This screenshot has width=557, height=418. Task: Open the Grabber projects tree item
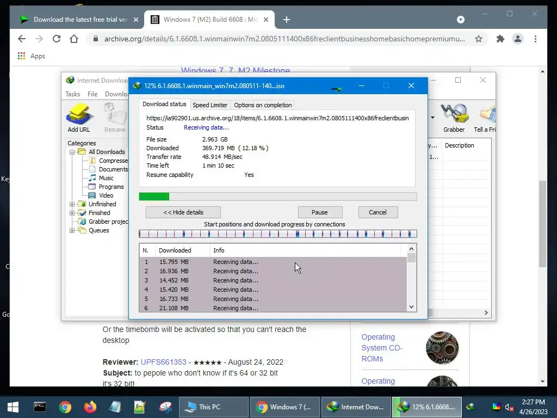108,222
